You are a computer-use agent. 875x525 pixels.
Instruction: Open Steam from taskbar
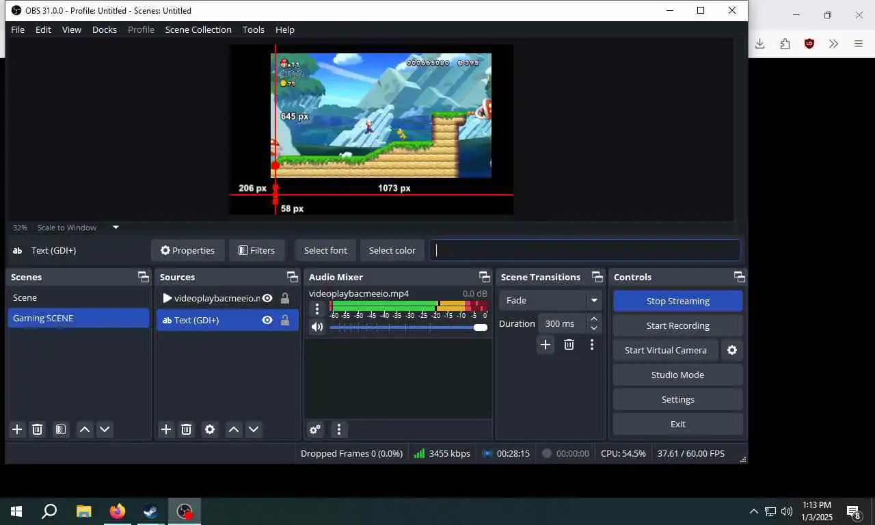[x=150, y=511]
